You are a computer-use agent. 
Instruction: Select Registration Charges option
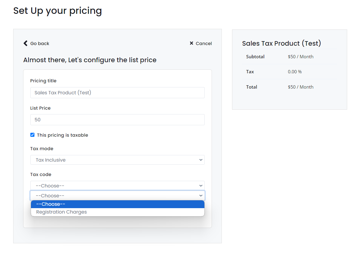coord(118,212)
